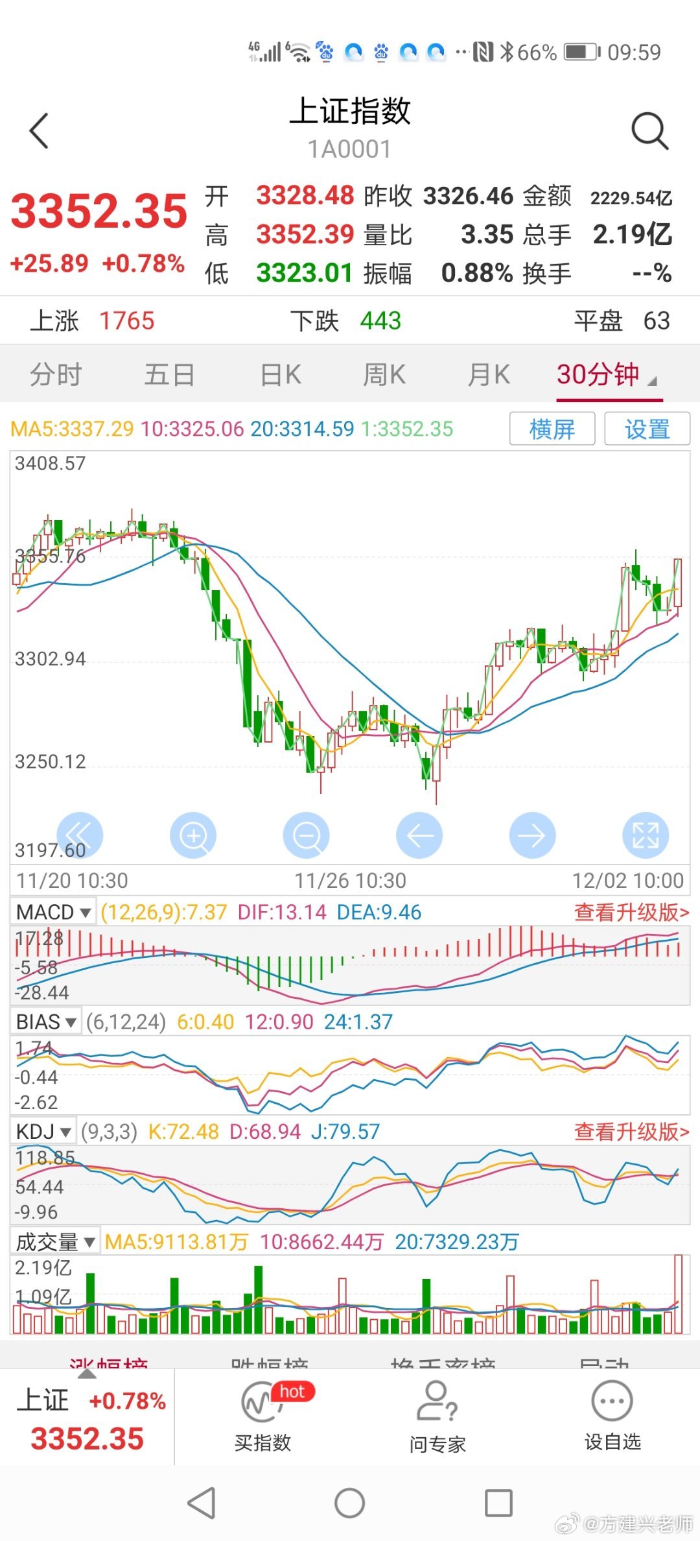Open the 成交量 indicator dropdown
Screen dimensions: 700x1541
55,1242
